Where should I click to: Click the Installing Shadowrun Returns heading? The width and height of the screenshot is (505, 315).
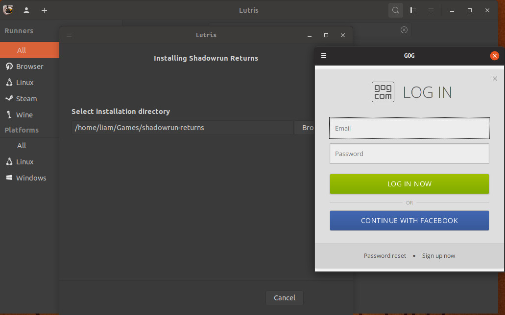[206, 58]
